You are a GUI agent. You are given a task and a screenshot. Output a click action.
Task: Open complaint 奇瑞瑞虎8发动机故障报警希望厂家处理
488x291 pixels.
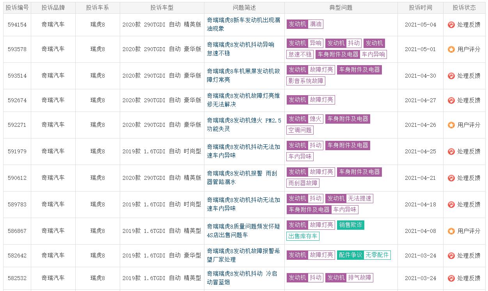click(x=243, y=255)
